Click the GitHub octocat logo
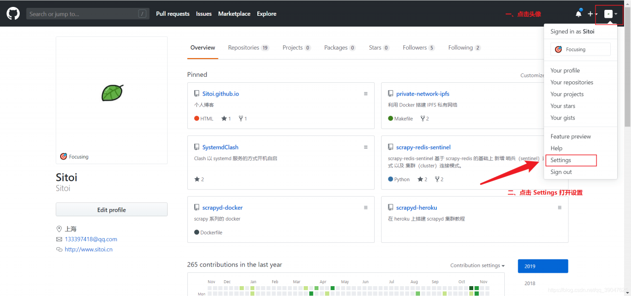The height and width of the screenshot is (296, 631). (13, 14)
